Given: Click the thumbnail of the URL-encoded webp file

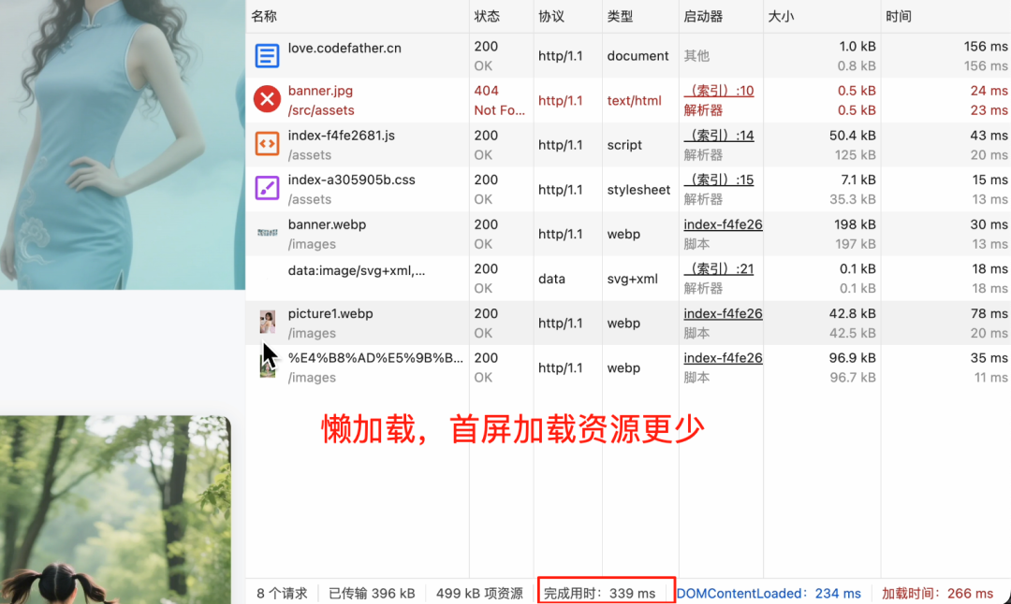Looking at the screenshot, I should pos(267,367).
